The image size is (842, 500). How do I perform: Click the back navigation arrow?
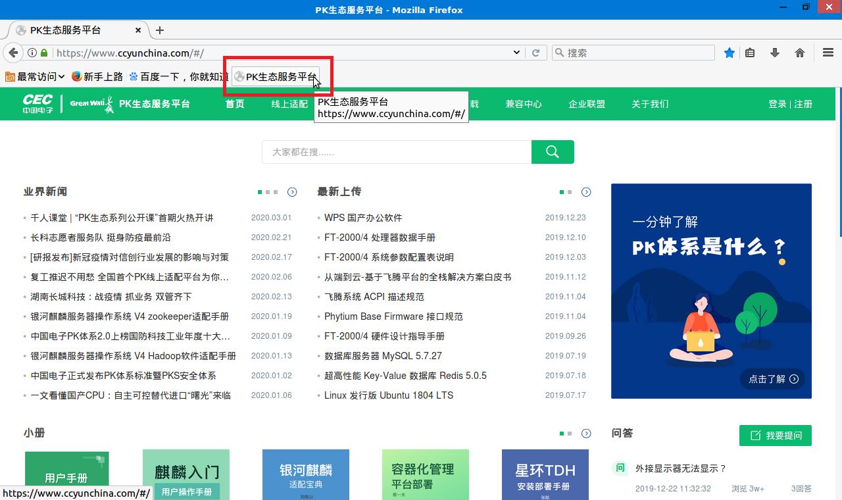tap(13, 52)
